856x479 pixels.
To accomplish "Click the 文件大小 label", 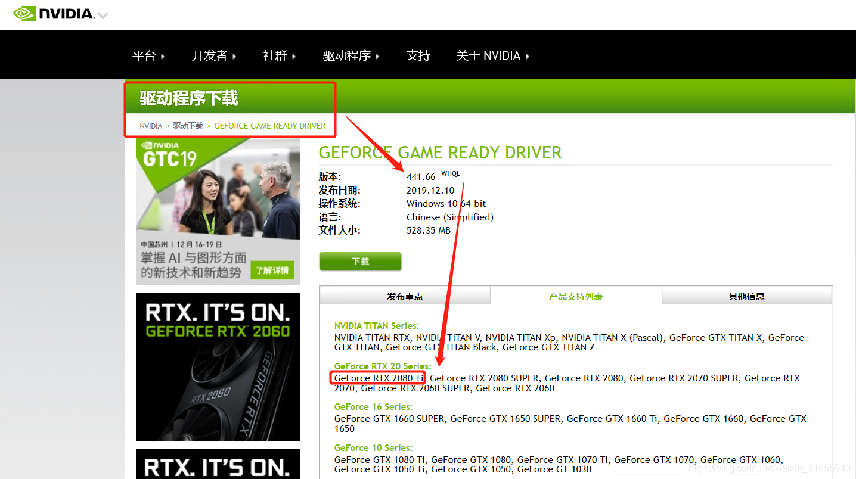I will (x=340, y=230).
